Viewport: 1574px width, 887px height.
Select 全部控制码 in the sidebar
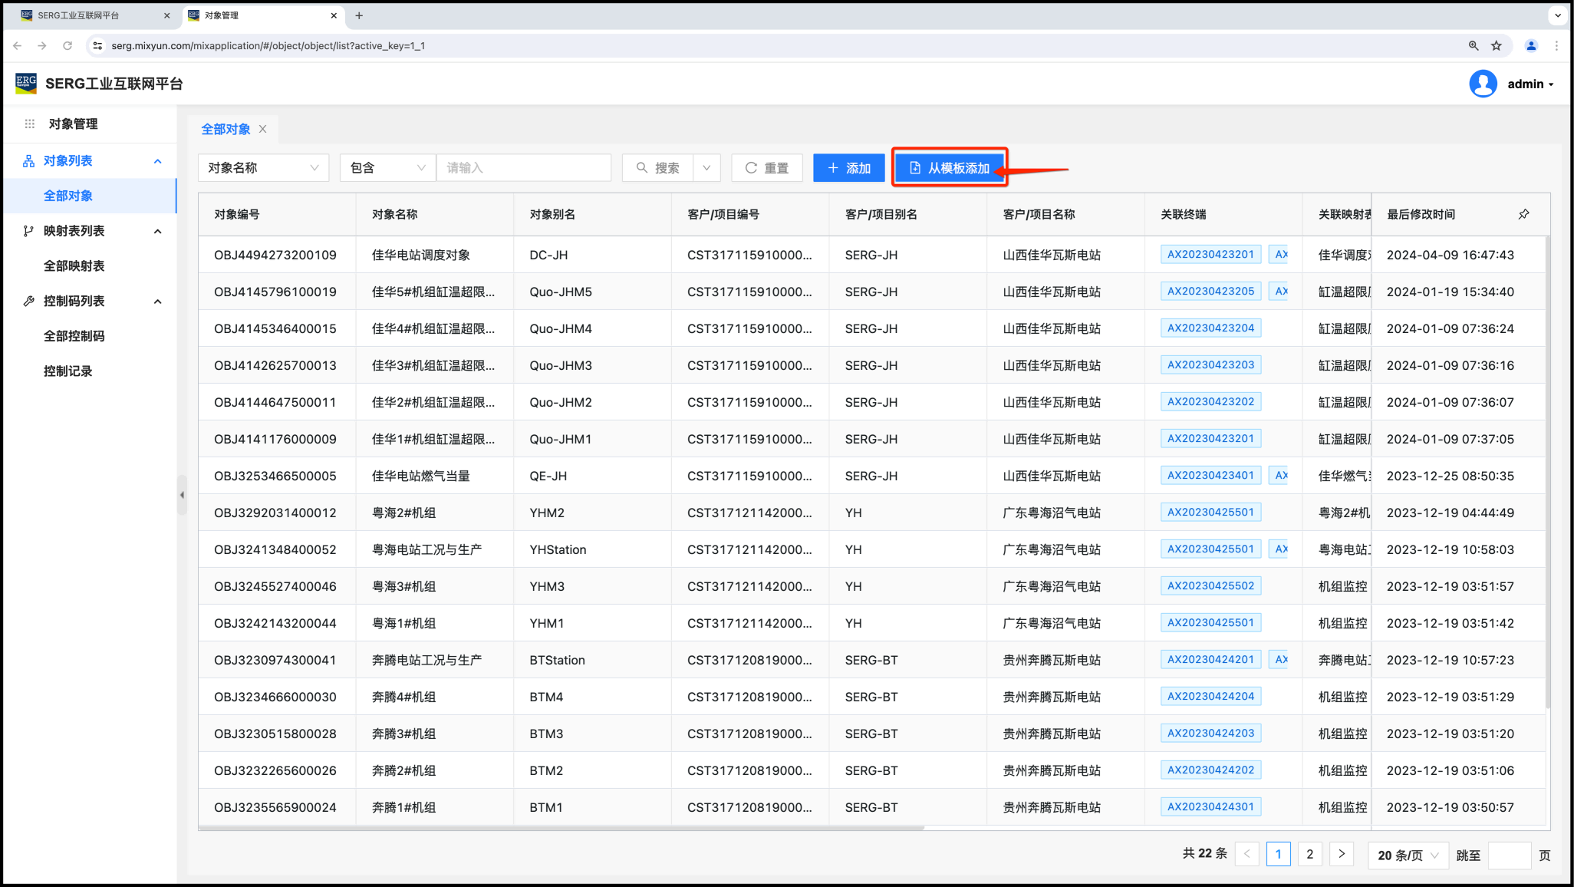click(74, 336)
